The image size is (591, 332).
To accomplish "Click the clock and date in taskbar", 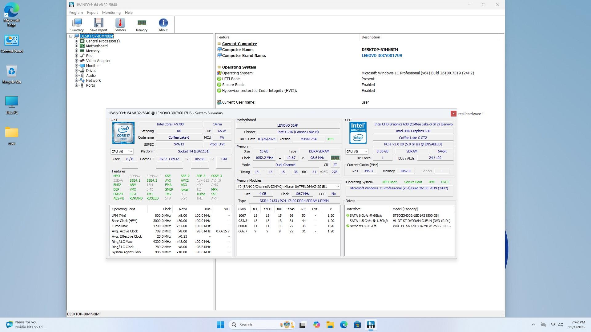I will click(x=576, y=325).
